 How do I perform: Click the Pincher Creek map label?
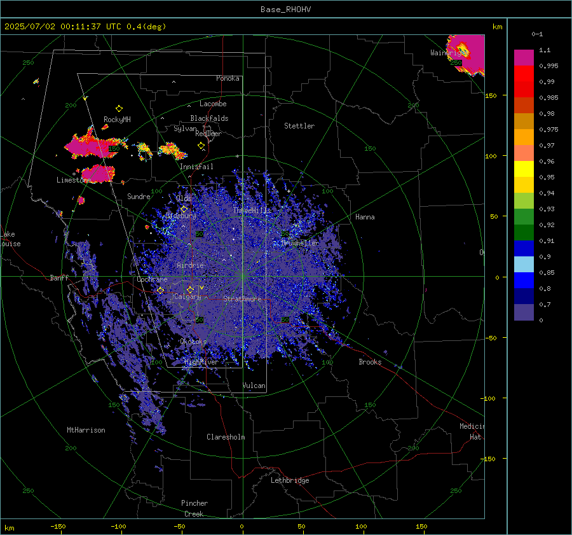click(194, 508)
